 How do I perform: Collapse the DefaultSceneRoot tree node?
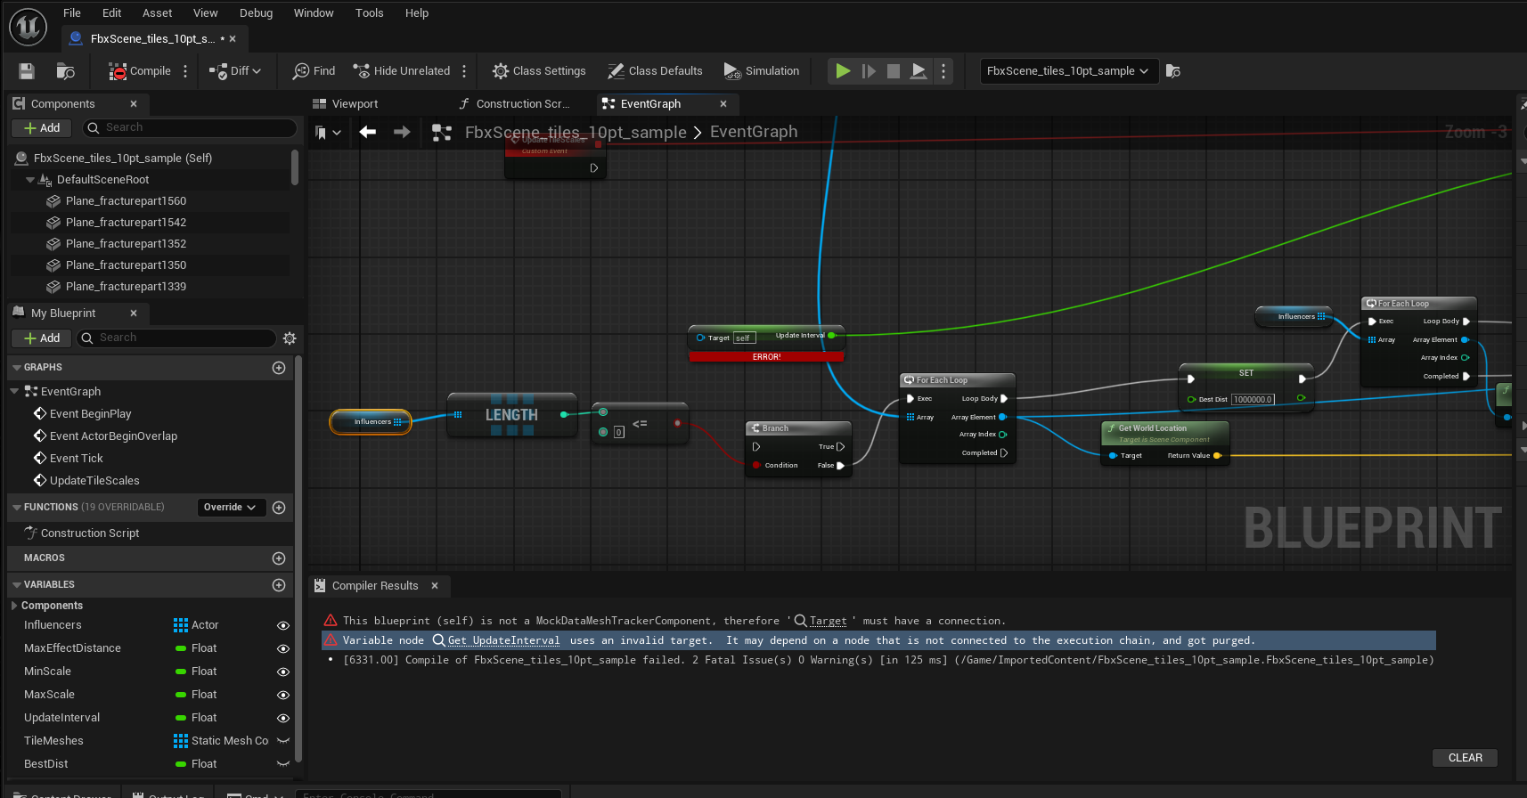pyautogui.click(x=30, y=180)
